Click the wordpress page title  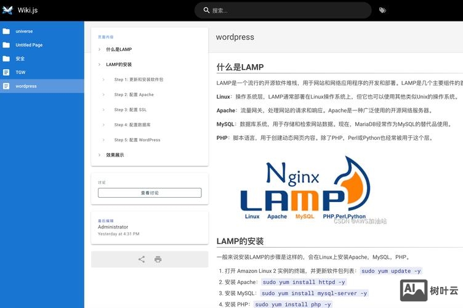(x=235, y=37)
